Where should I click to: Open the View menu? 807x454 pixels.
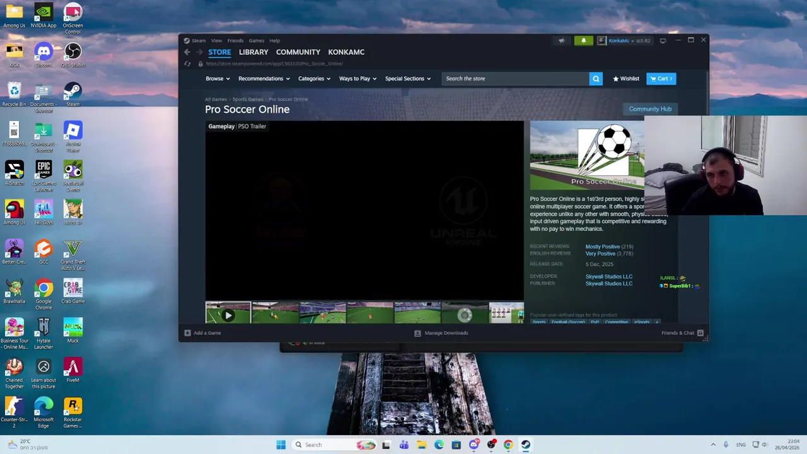pyautogui.click(x=216, y=40)
